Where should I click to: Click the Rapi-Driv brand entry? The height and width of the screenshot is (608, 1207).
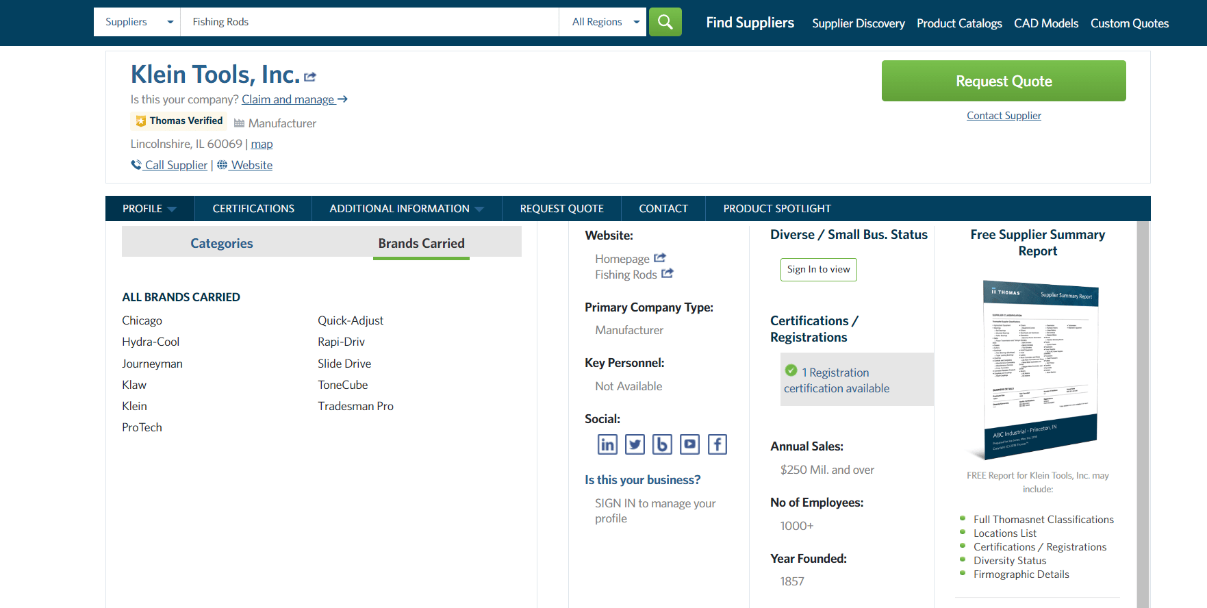click(341, 342)
